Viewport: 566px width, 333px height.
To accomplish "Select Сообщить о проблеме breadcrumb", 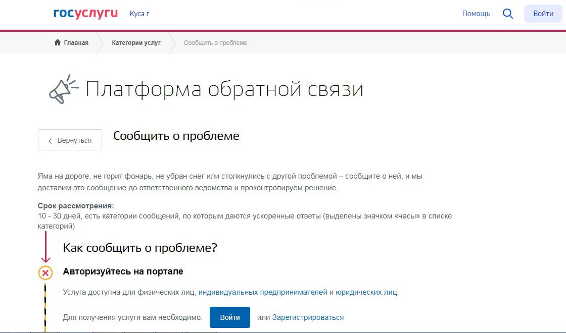I will click(x=215, y=42).
